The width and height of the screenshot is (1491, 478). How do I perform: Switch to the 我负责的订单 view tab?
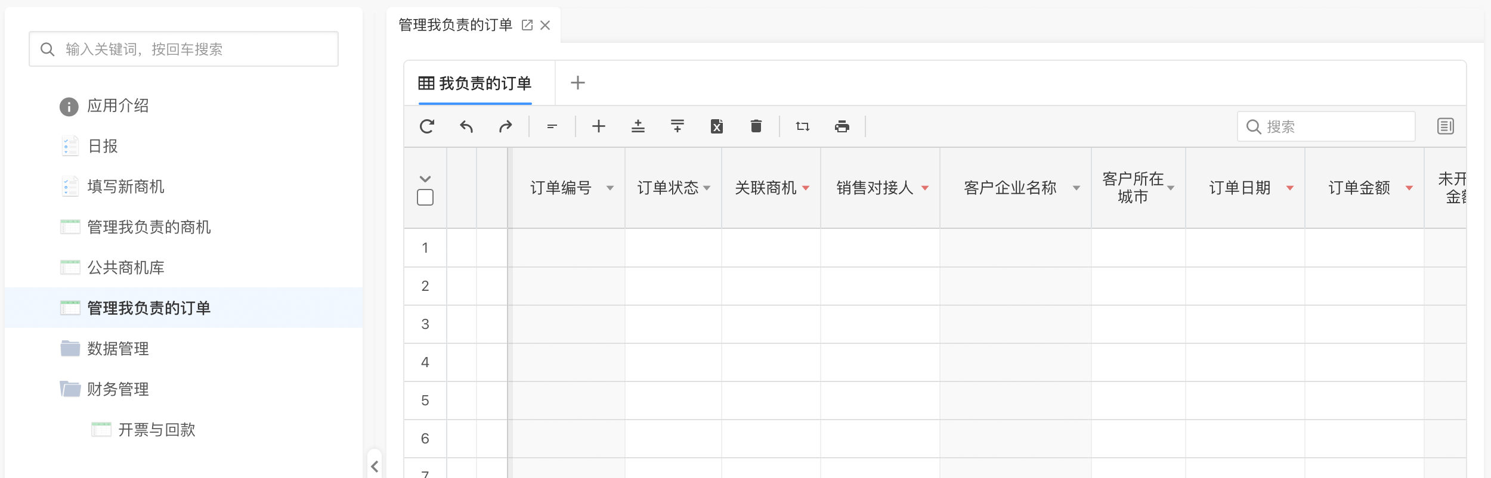point(475,83)
